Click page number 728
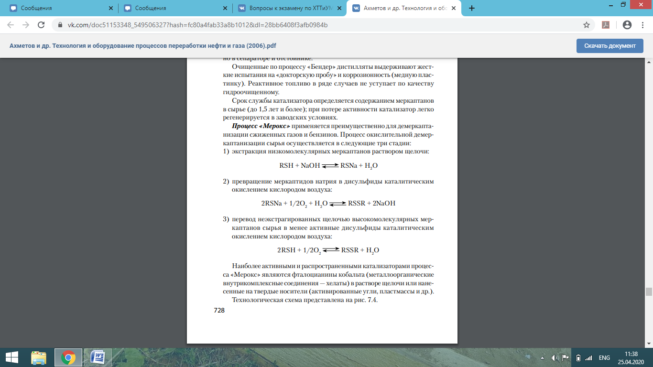This screenshot has width=653, height=367. [219, 310]
